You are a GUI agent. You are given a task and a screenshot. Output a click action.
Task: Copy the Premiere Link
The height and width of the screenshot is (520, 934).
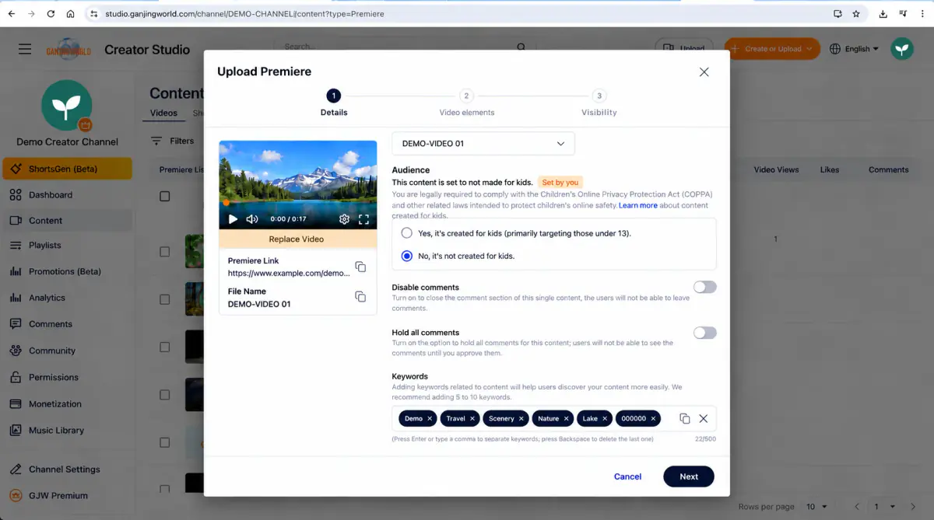360,267
